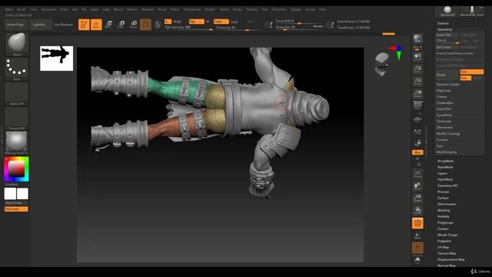Viewport: 492px width, 277px height.
Task: Expand the Polygroups section
Action: pos(446,222)
